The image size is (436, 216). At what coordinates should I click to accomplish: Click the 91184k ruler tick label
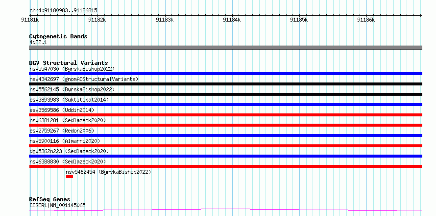[232, 20]
